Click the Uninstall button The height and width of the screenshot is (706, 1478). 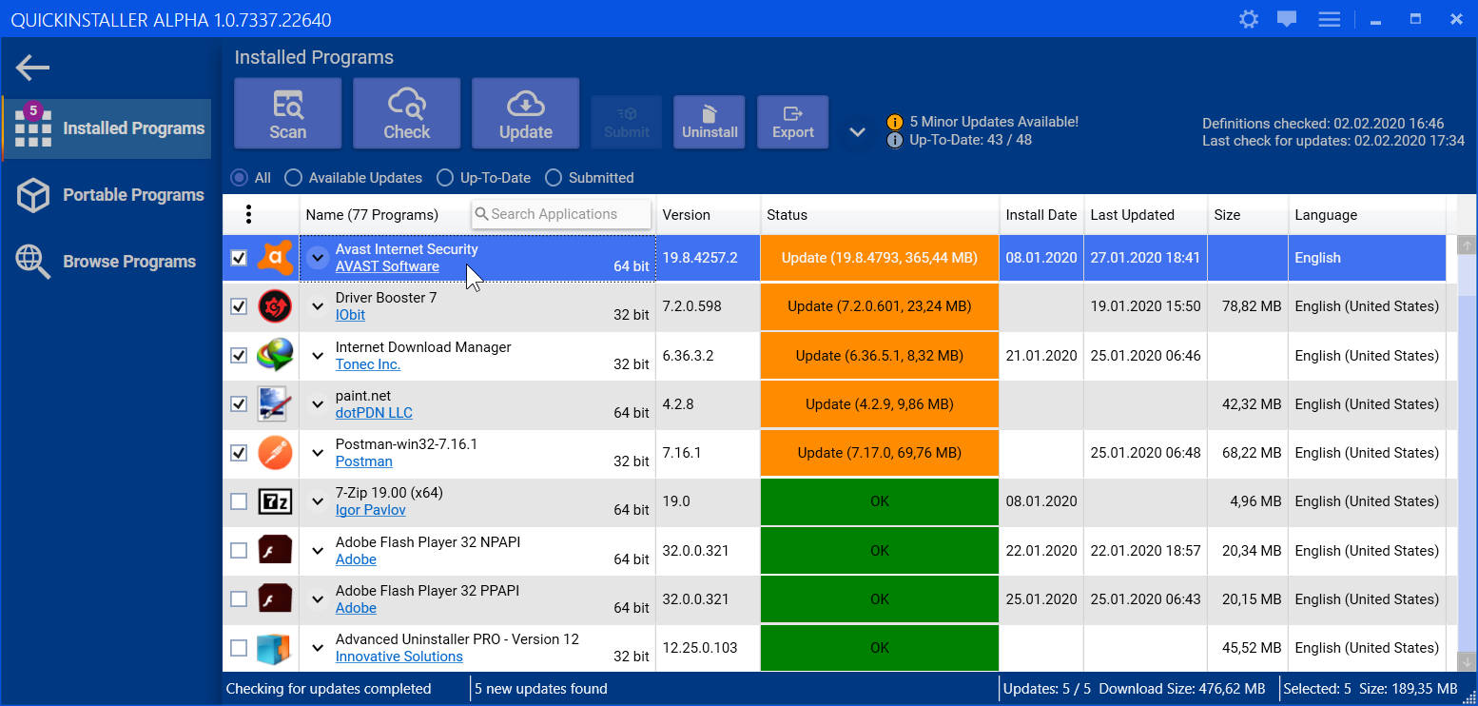(x=710, y=122)
